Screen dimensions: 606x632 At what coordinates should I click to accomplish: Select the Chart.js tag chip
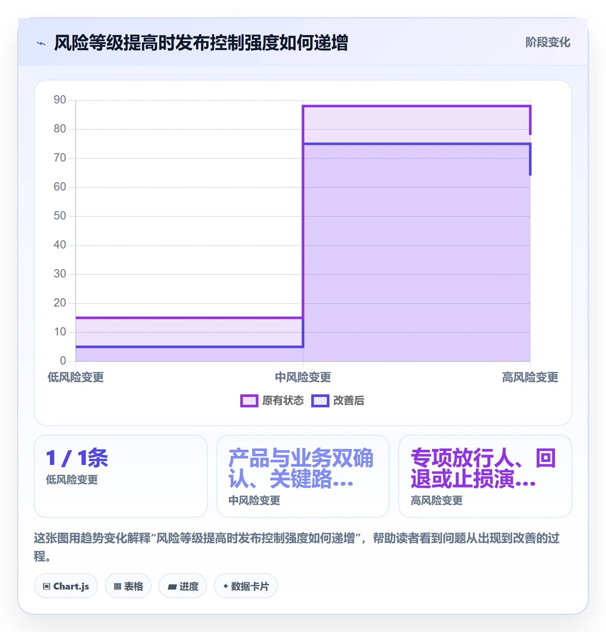(x=66, y=586)
